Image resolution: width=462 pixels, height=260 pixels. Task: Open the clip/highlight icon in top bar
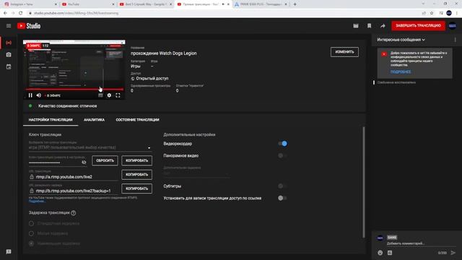[356, 26]
